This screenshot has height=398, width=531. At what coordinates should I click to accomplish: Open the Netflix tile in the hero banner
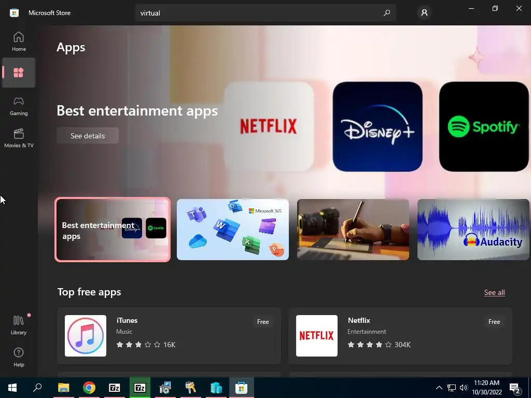pyautogui.click(x=269, y=126)
